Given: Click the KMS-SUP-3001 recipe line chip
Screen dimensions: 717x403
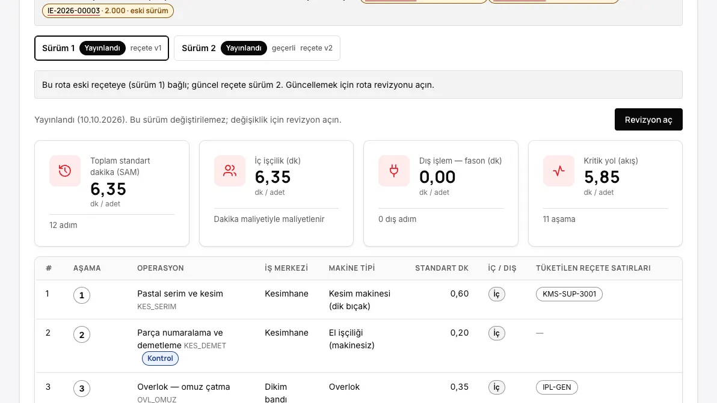Looking at the screenshot, I should [569, 294].
